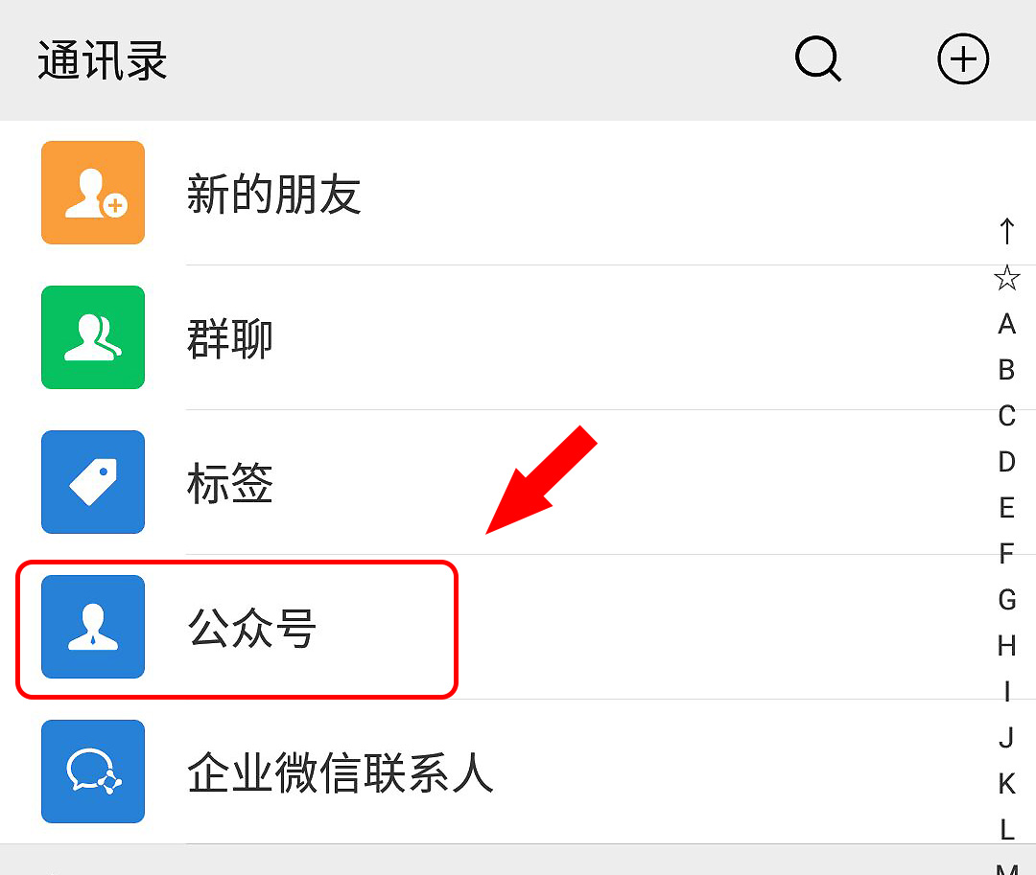Select letter G in index bar
This screenshot has width=1036, height=875.
[x=1006, y=600]
